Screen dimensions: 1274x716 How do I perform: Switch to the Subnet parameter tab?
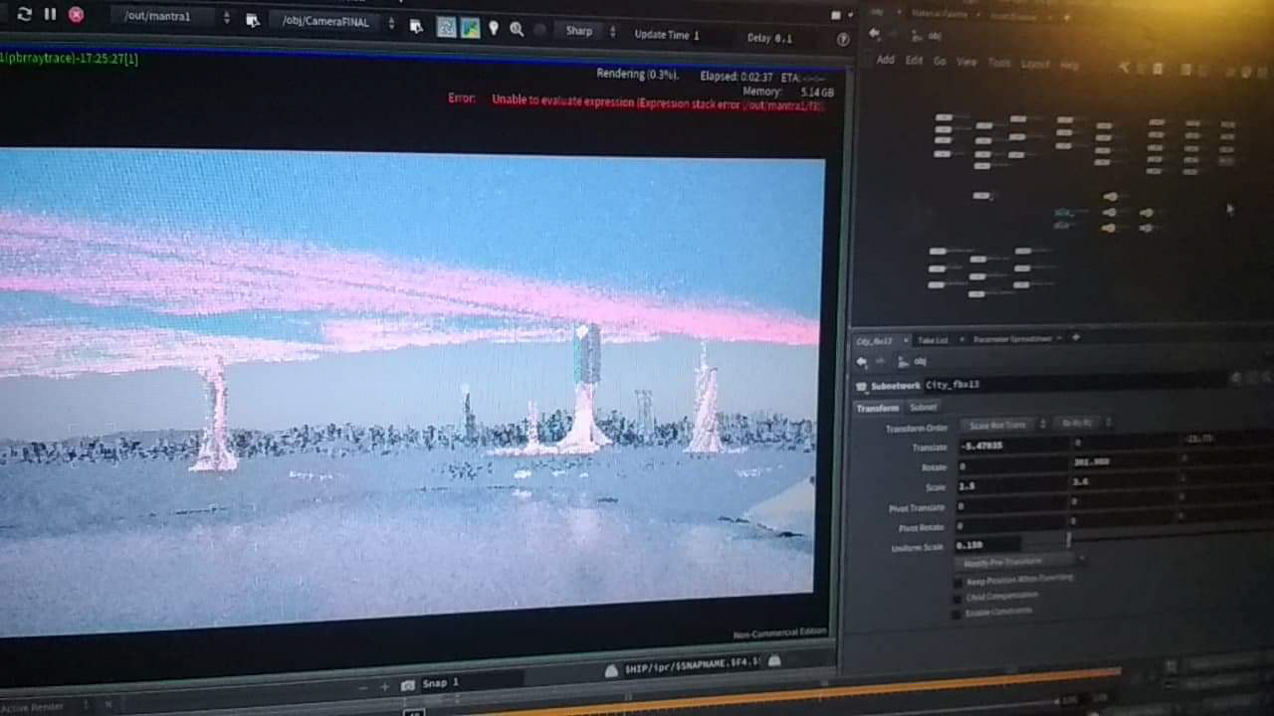pyautogui.click(x=923, y=407)
